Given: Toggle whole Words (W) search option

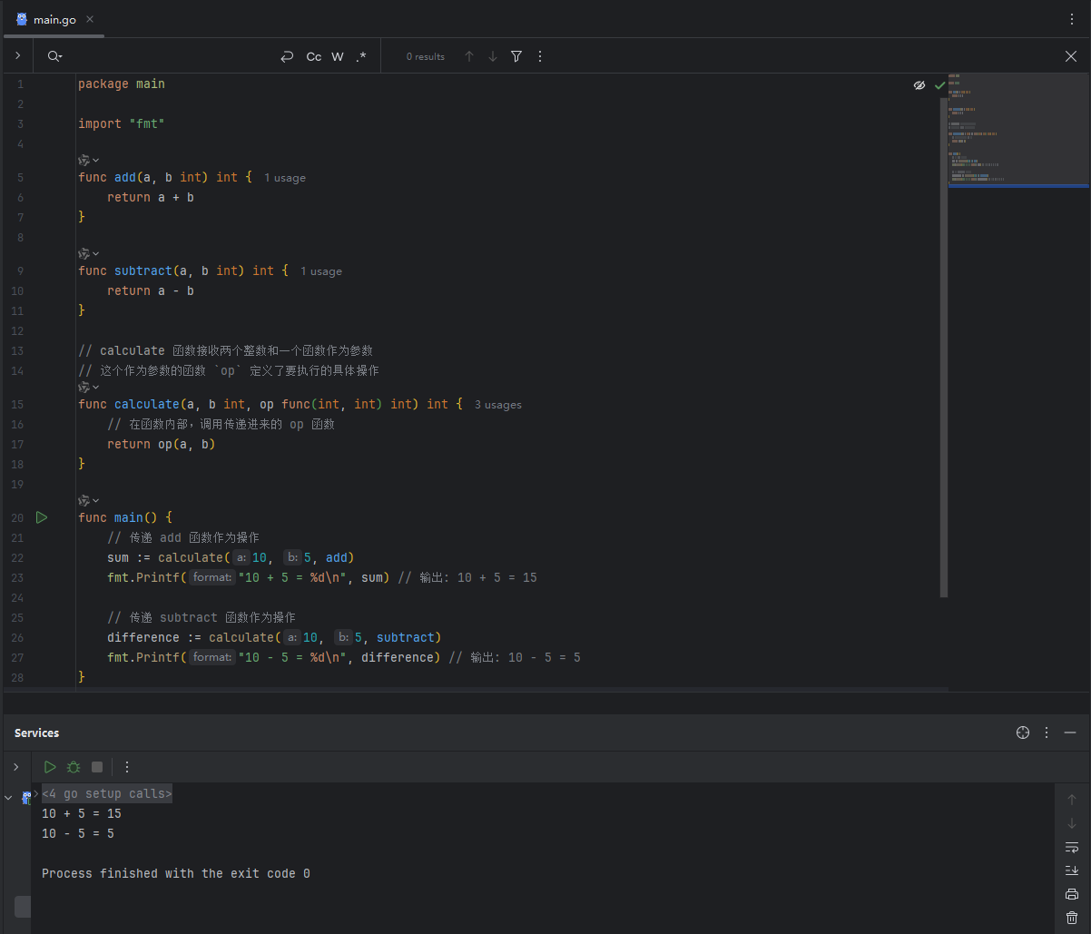Looking at the screenshot, I should (338, 56).
